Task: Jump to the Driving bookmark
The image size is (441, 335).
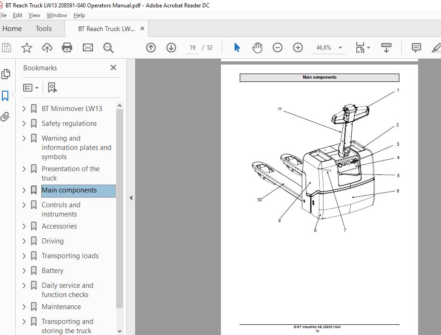Action: [x=53, y=241]
